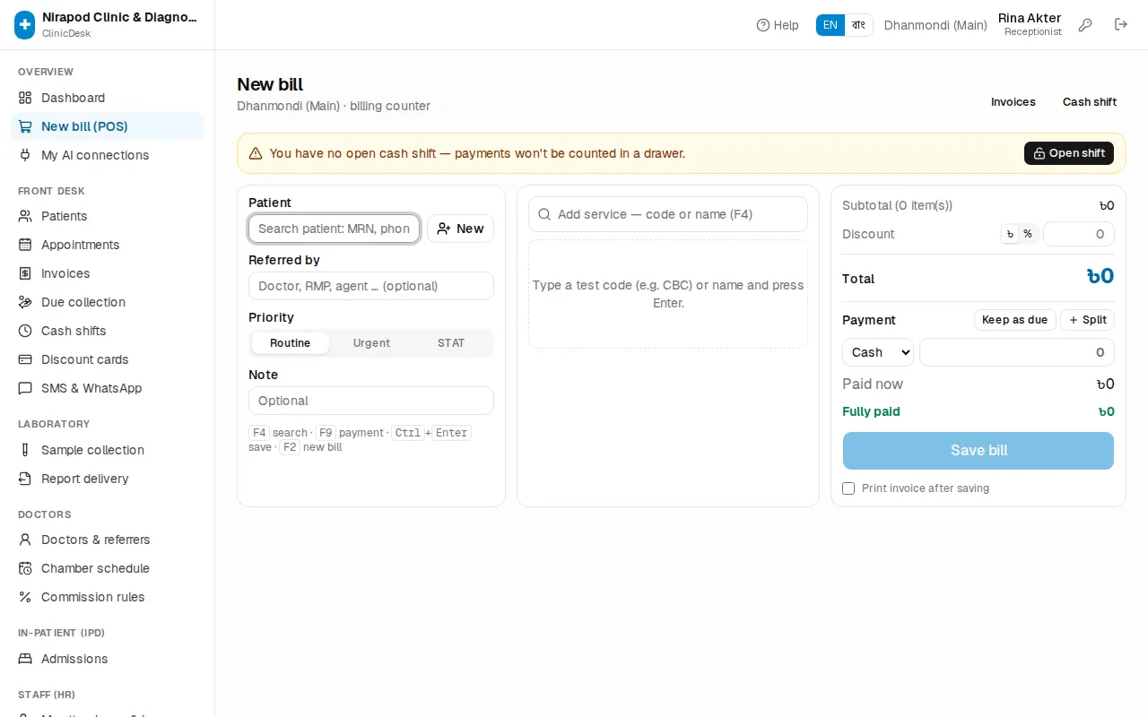Click the Sample collection flask icon
The height and width of the screenshot is (717, 1148).
[x=25, y=450]
